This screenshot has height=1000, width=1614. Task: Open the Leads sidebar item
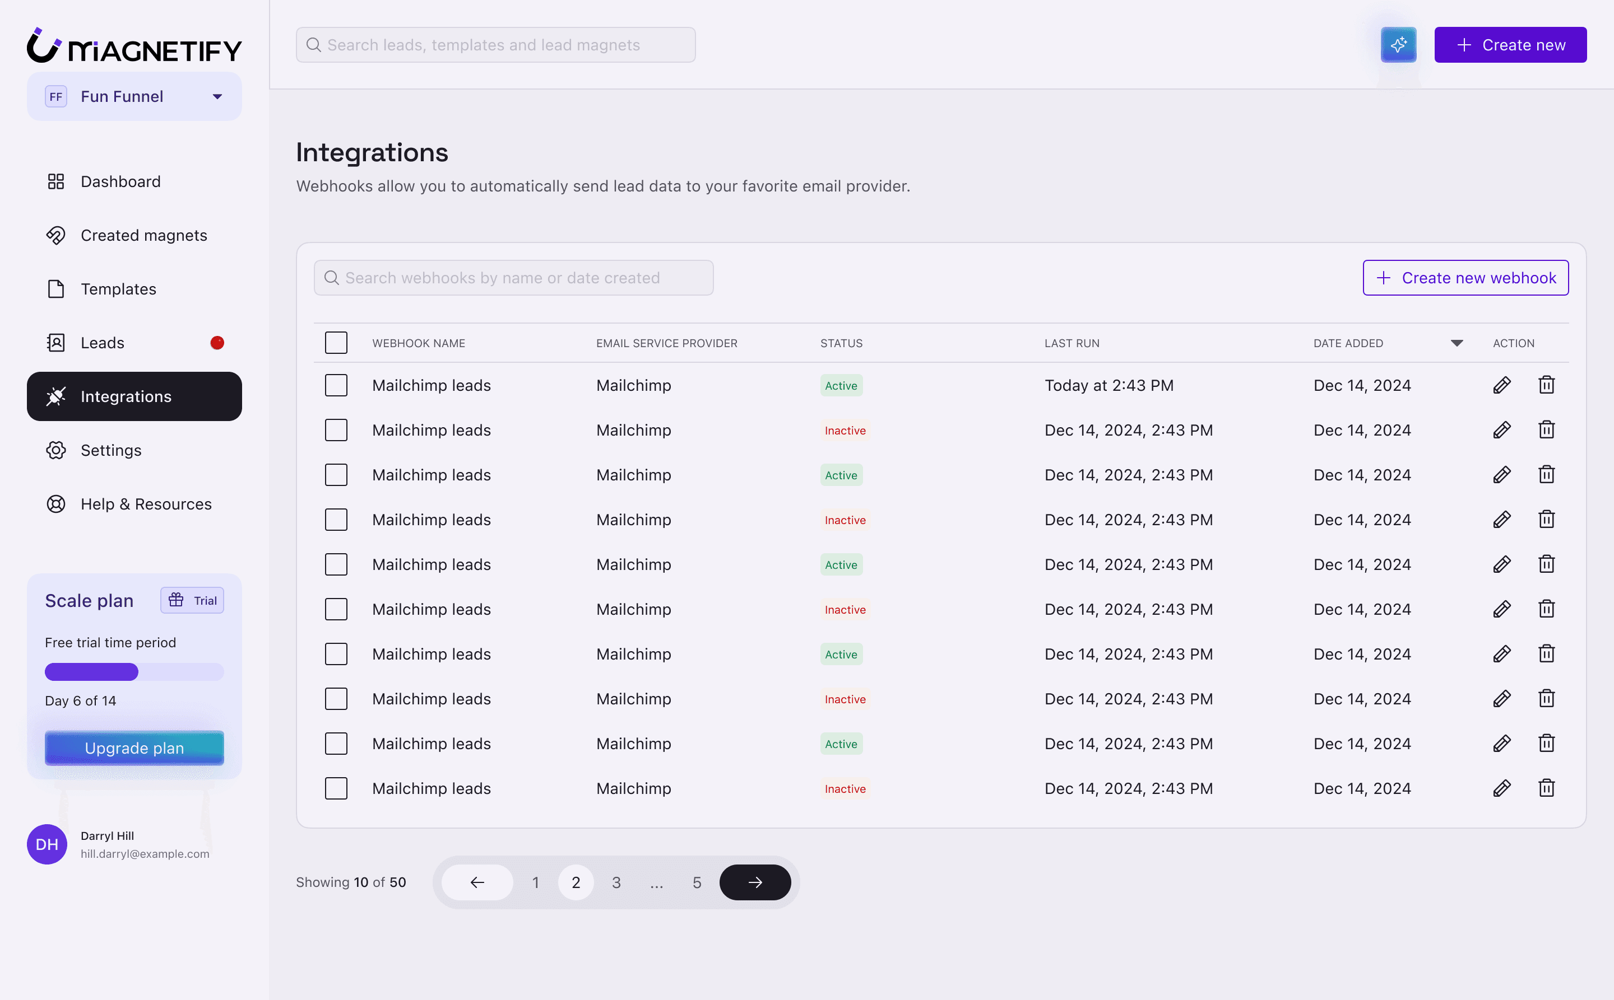(103, 343)
